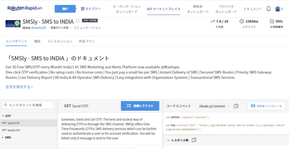The height and width of the screenshot is (149, 289).
Task: Click the SMSly API logo thumbnail
Action: tap(13, 24)
